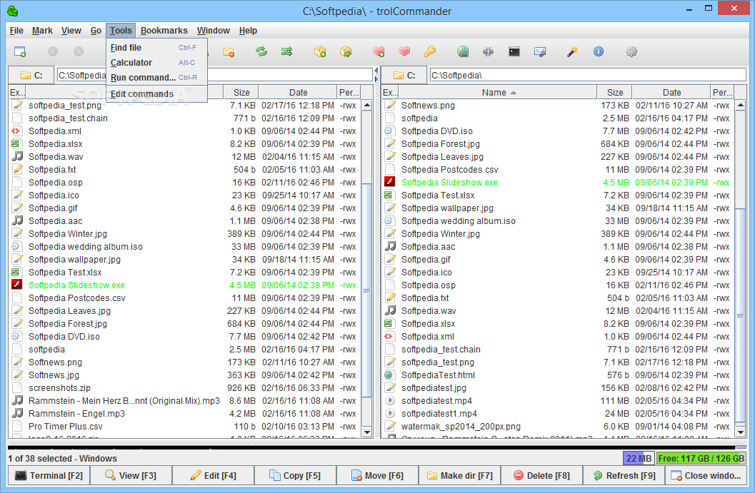Screen dimensions: 755x493
Task: Choose Find file from the Tools menu
Action: coord(157,48)
